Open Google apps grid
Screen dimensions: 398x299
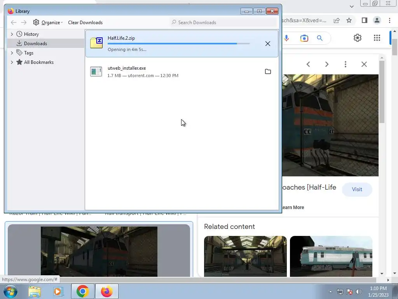[x=377, y=38]
